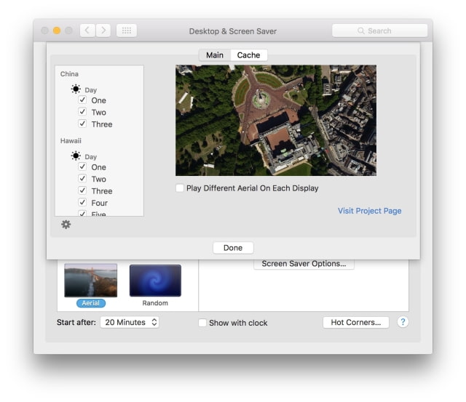Open the Visit Project Page link
466x402 pixels.
click(x=369, y=211)
